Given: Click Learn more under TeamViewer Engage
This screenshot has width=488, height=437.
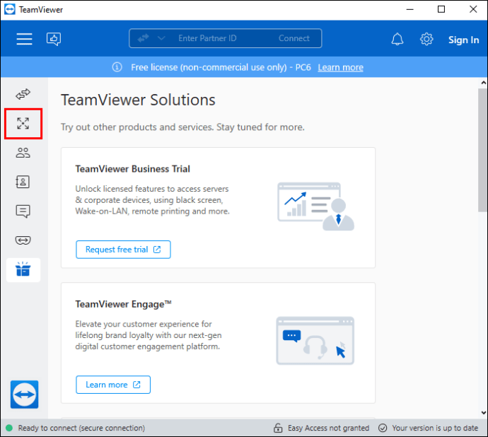Looking at the screenshot, I should (113, 385).
